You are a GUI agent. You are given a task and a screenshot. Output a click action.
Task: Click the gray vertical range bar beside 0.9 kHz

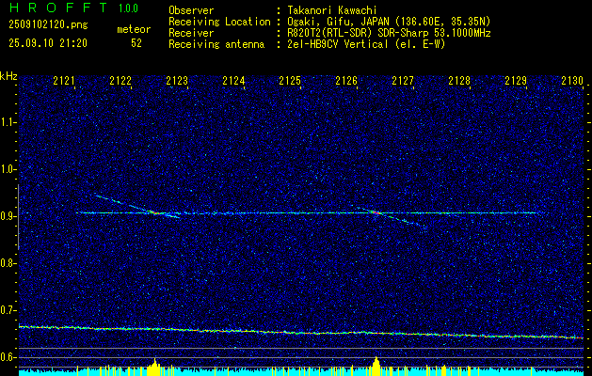click(18, 217)
